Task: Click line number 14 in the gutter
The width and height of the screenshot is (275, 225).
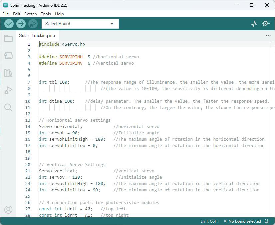Action: 28,126
